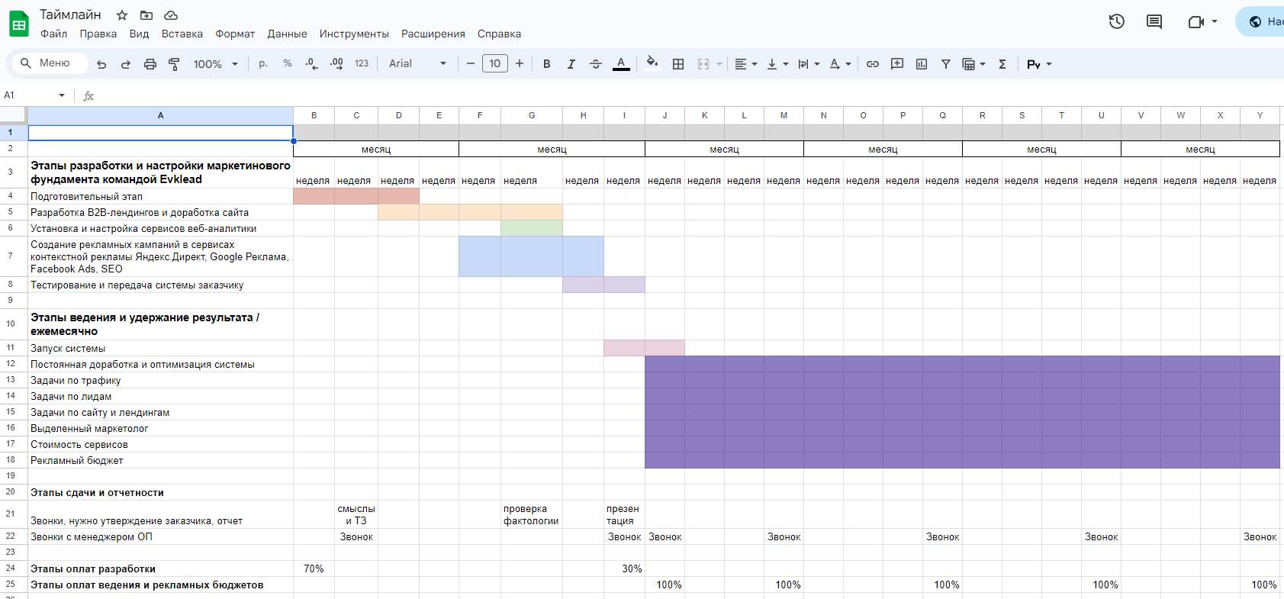Screen dimensions: 1284x599
Task: Toggle strikethrough formatting
Action: [x=596, y=64]
